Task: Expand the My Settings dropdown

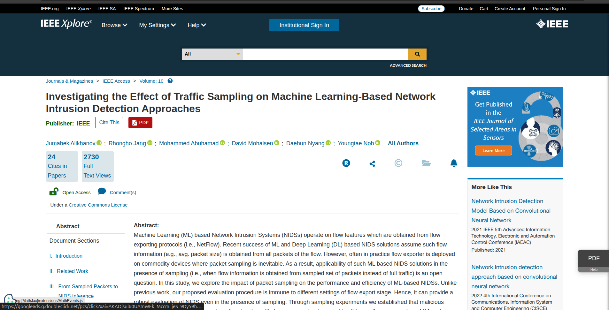Action: [157, 25]
